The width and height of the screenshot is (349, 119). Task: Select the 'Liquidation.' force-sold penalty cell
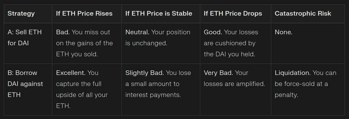(308, 90)
